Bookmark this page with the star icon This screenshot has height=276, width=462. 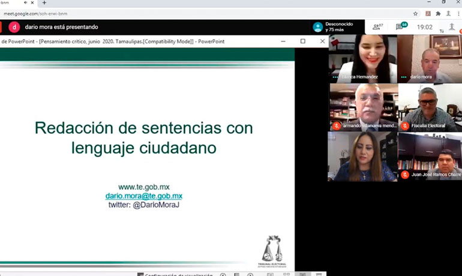pyautogui.click(x=415, y=13)
